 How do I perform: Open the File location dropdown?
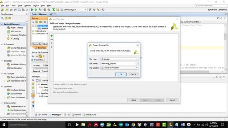tap(119, 68)
